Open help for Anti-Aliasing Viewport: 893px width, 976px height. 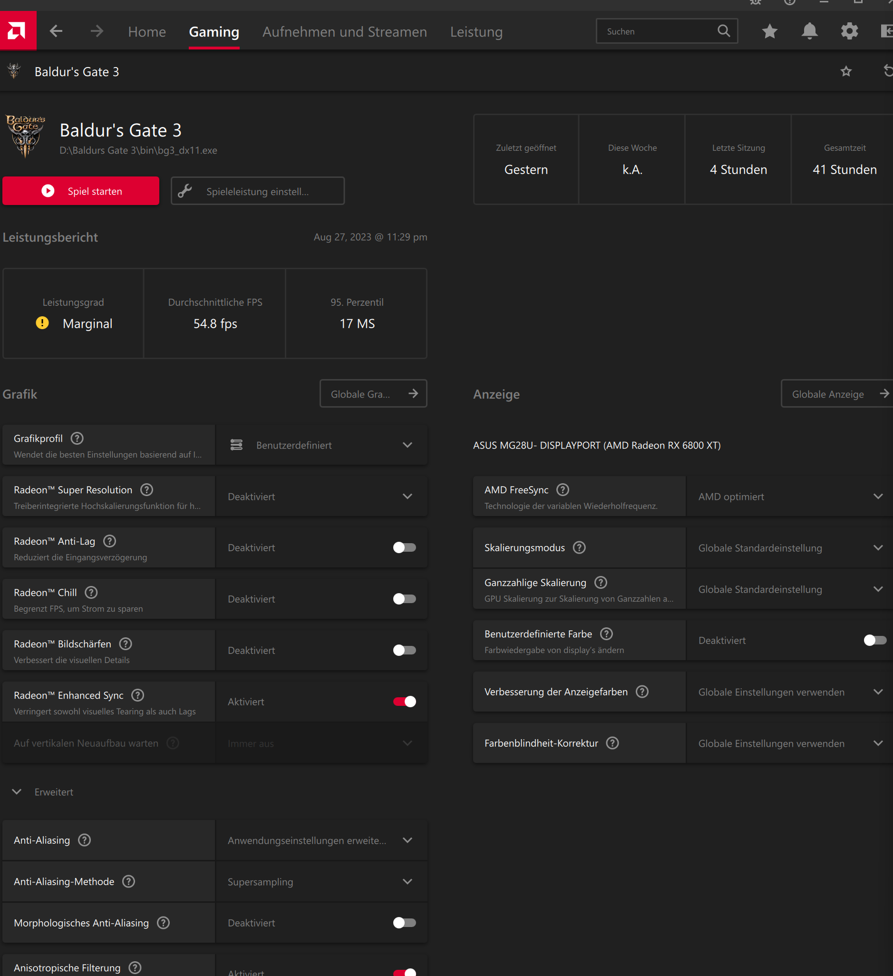click(x=84, y=840)
